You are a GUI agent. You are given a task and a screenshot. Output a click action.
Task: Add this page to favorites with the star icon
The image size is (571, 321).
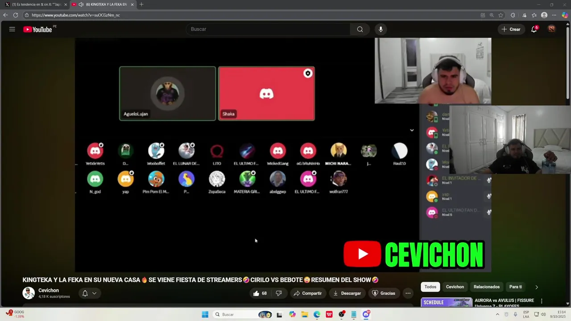[x=501, y=15]
